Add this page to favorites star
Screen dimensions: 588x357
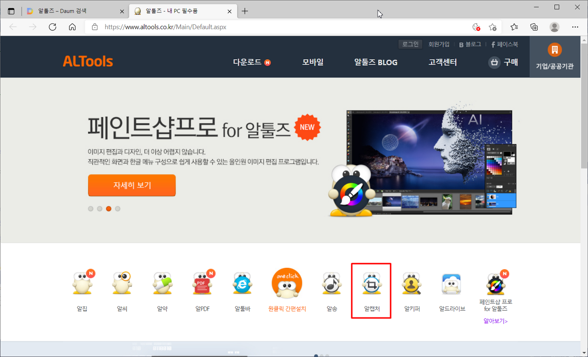[493, 27]
